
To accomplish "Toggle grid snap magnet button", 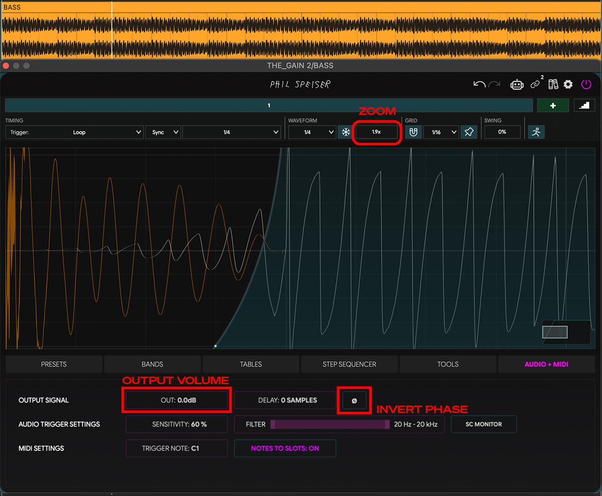I will pos(413,132).
